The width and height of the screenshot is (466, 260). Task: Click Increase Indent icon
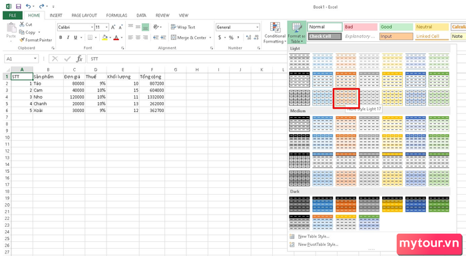163,37
